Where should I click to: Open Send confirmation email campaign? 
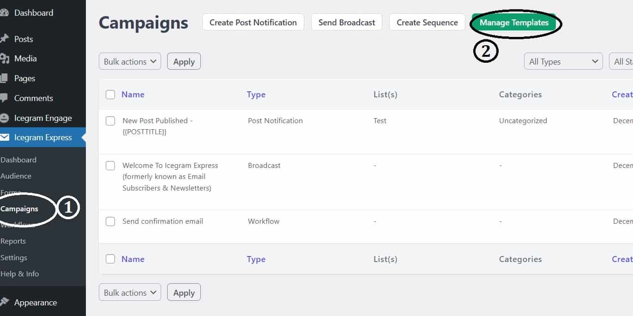click(x=163, y=221)
